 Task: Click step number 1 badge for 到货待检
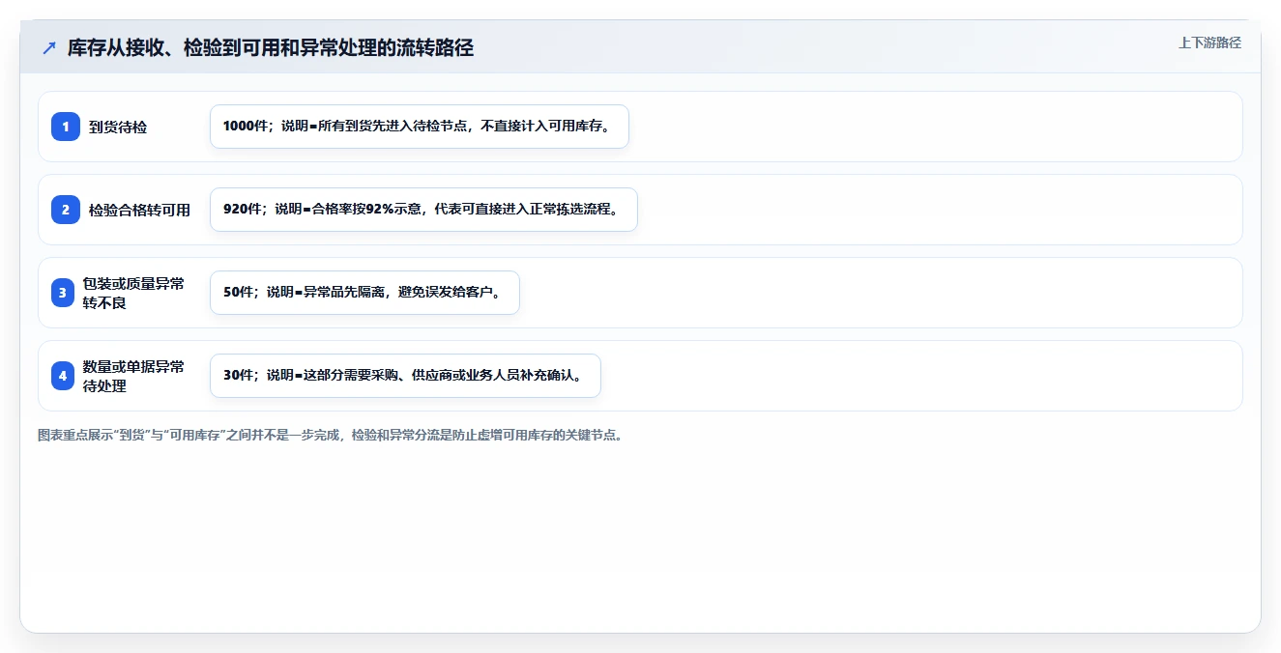(x=66, y=127)
